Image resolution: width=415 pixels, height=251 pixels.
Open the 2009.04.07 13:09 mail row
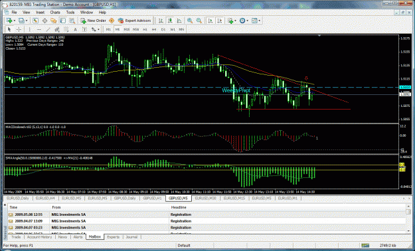(207, 221)
